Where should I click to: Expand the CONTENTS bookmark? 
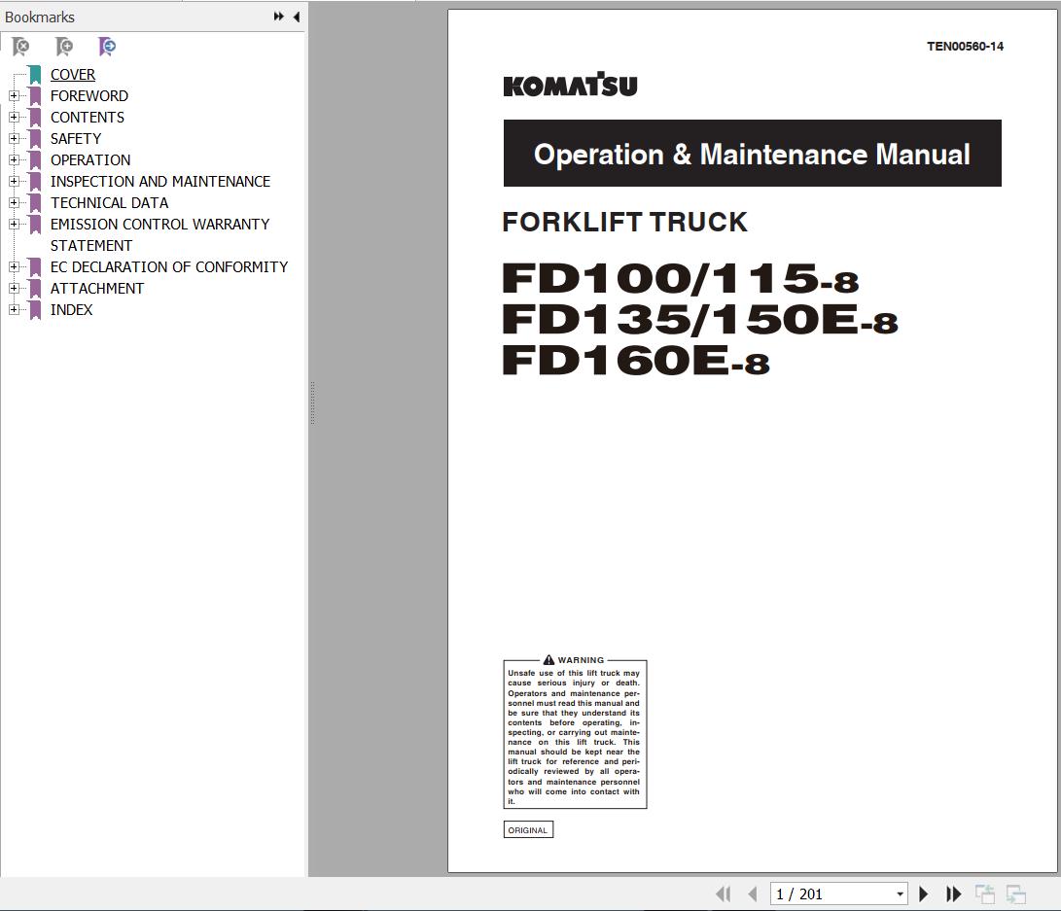[14, 117]
